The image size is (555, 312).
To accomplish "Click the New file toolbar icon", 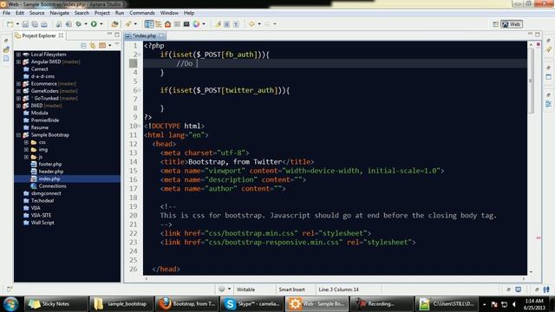I will click(10, 24).
